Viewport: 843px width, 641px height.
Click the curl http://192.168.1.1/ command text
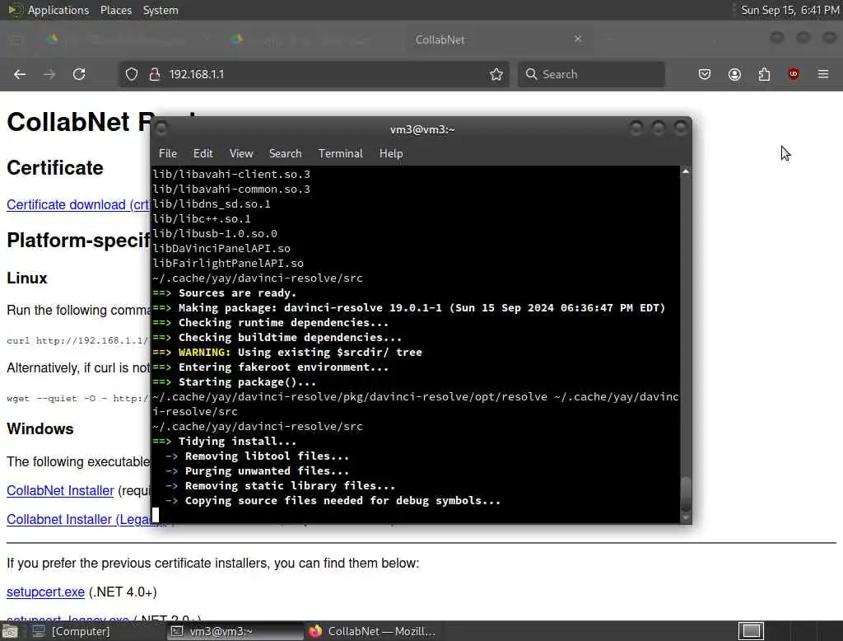click(77, 340)
